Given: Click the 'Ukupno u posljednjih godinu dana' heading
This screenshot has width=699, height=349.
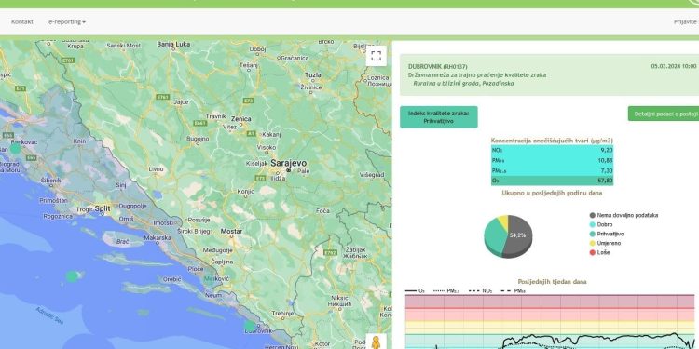Looking at the screenshot, I should (x=552, y=193).
